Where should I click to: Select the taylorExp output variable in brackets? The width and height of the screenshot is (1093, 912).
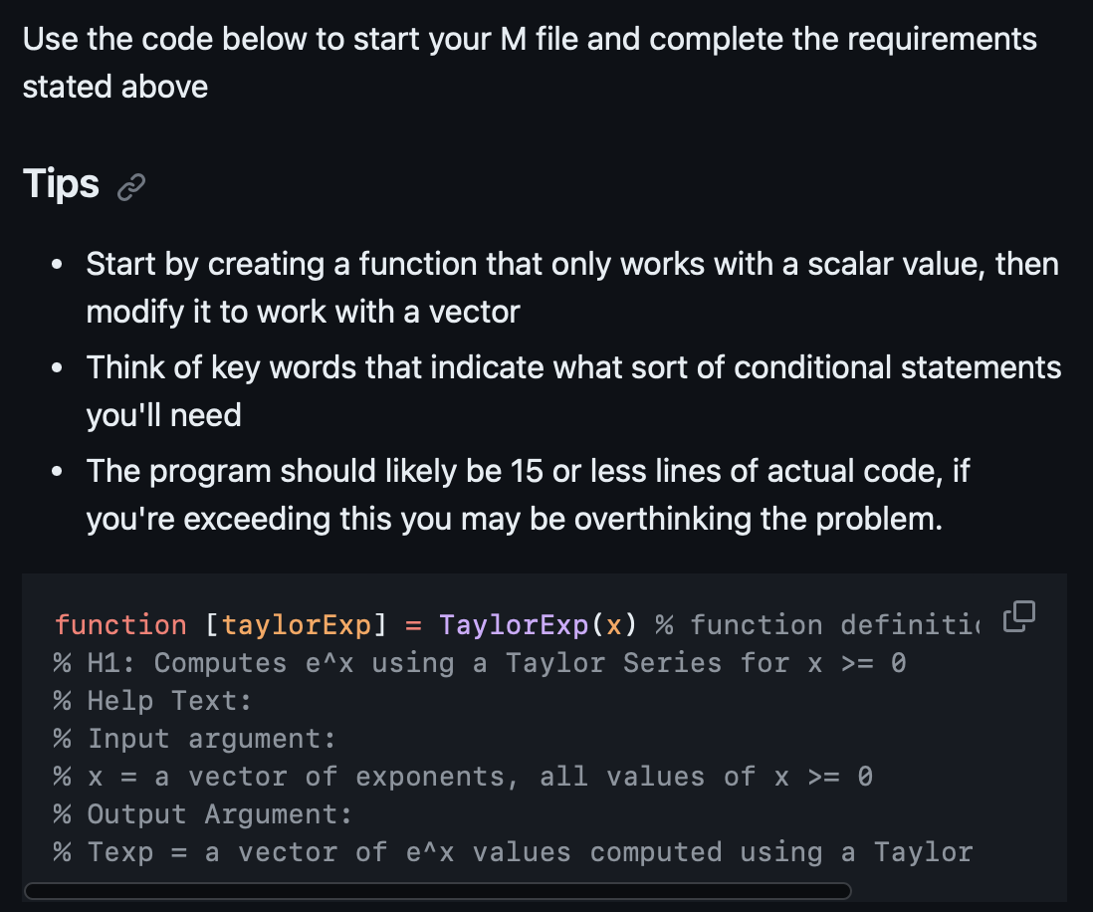[x=297, y=624]
